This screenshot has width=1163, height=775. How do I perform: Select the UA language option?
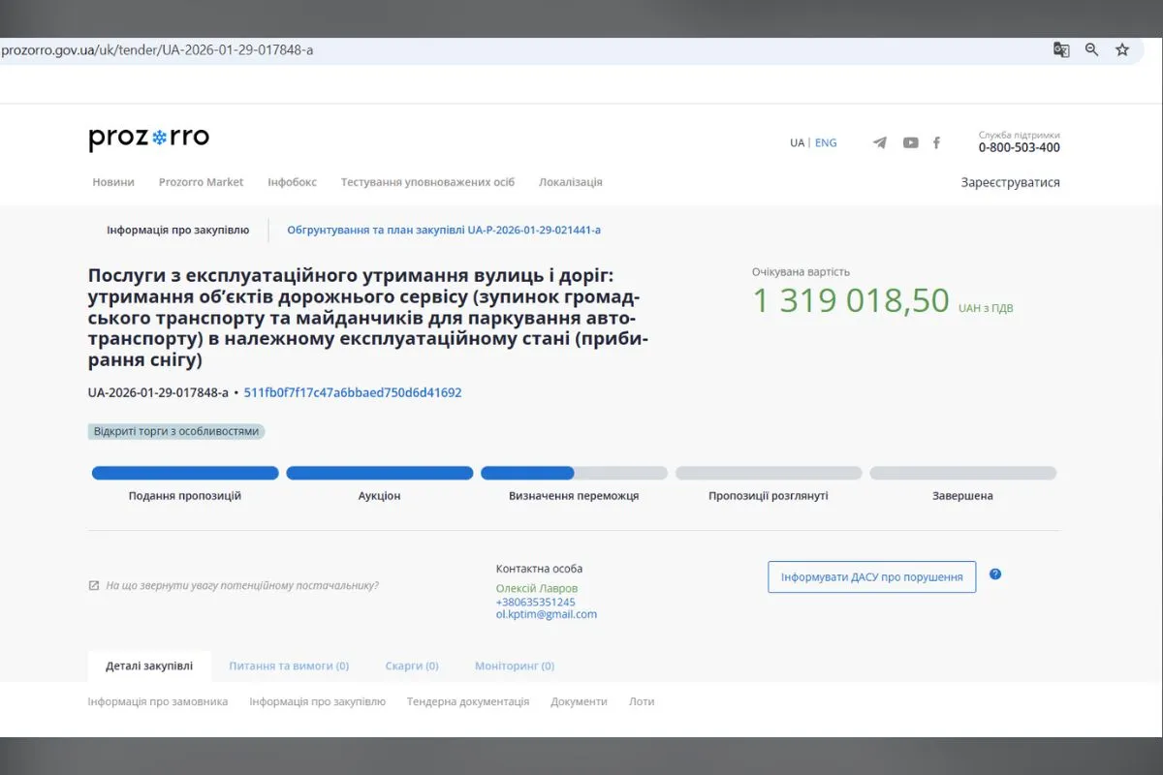[796, 142]
